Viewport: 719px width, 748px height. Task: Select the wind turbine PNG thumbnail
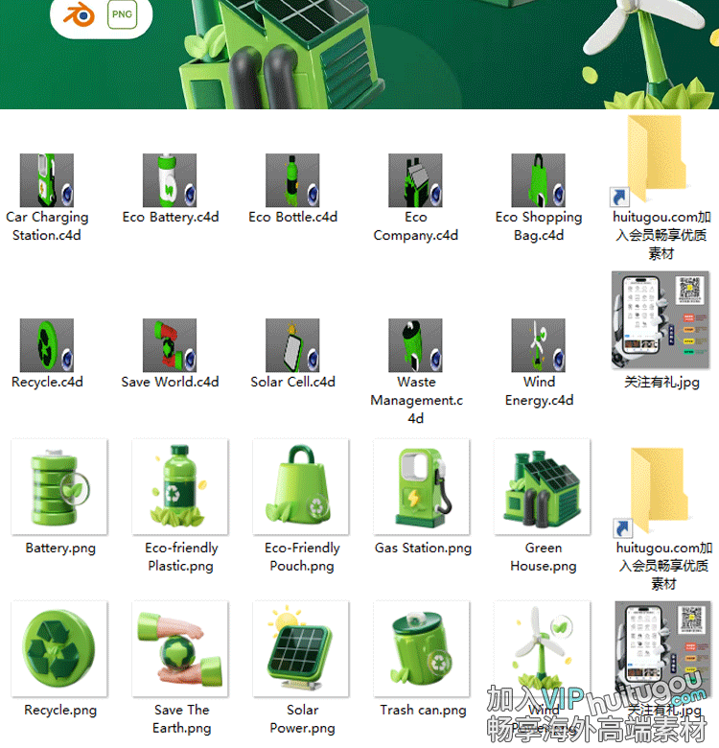coord(543,649)
